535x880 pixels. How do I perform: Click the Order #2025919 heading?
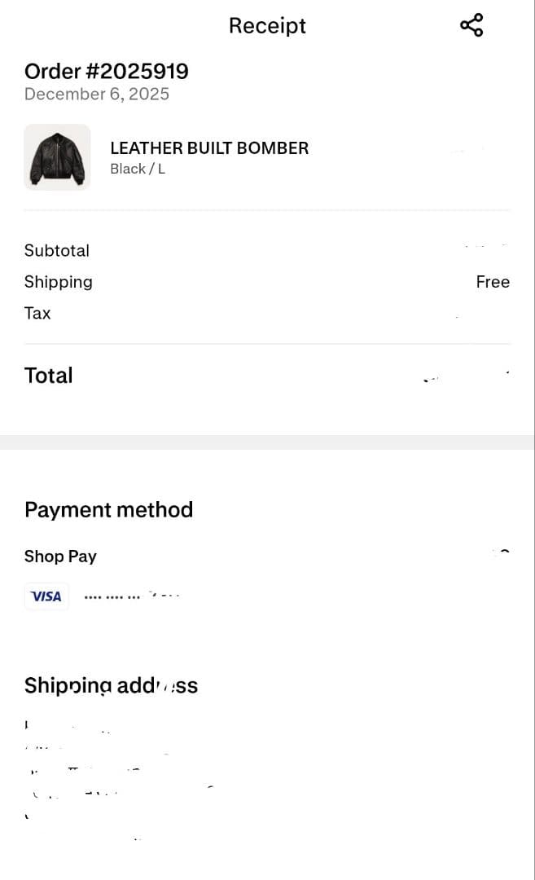pos(107,72)
